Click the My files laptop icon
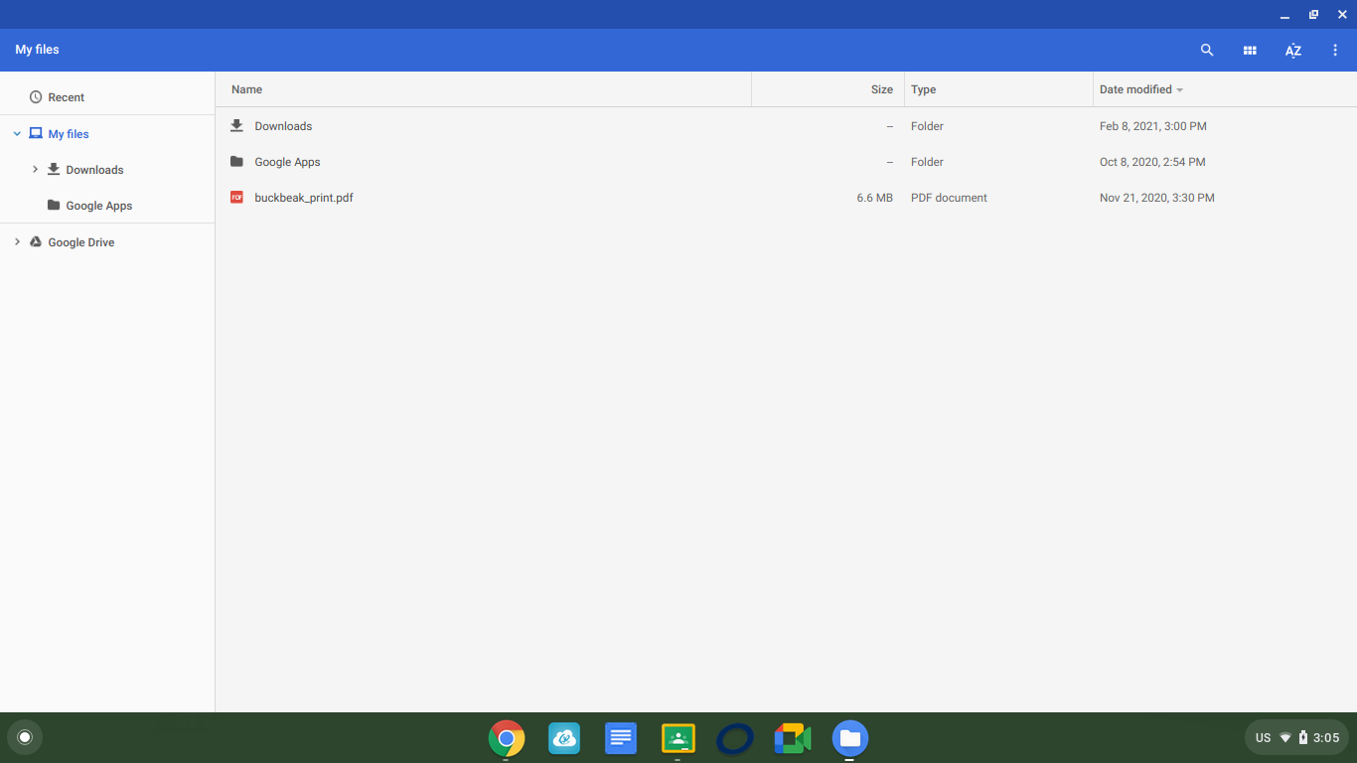Screen dimensions: 1357x763 pos(36,133)
